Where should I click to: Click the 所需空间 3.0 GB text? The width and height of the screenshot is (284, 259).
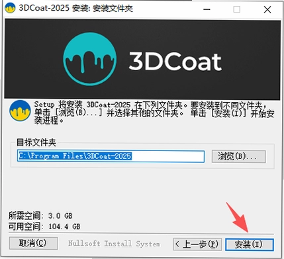[40, 215]
